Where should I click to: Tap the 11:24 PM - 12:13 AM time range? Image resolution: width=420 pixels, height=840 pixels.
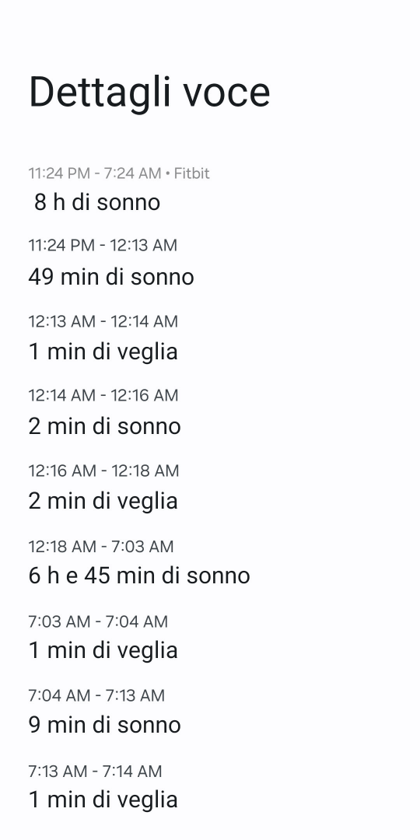(103, 245)
